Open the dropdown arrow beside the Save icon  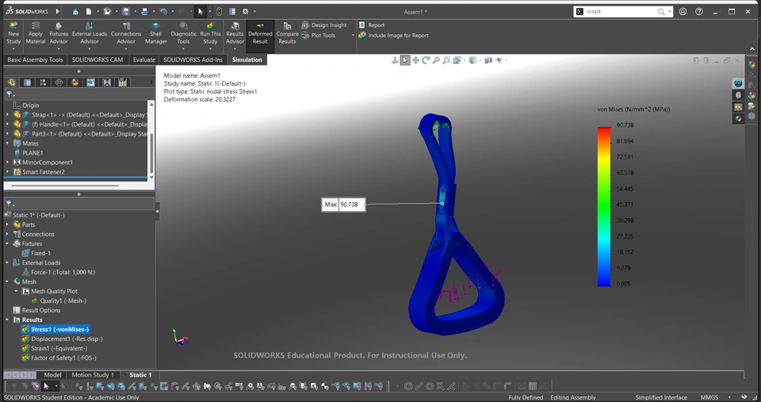point(134,12)
